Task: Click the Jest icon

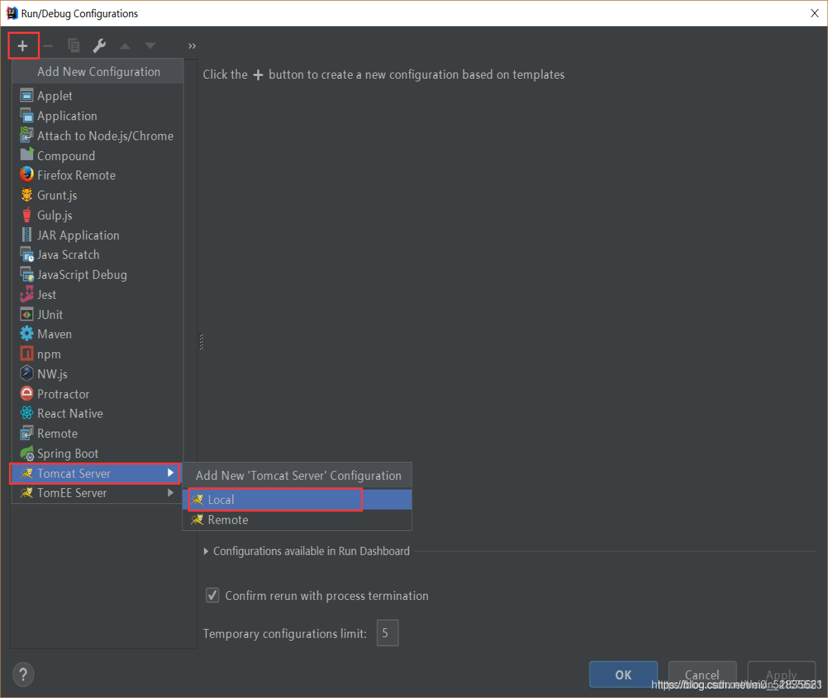Action: tap(27, 294)
